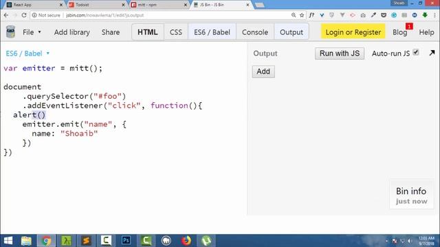Screen dimensions: 440x247
Task: Close the JS Bin browser tab
Action: point(247,5)
